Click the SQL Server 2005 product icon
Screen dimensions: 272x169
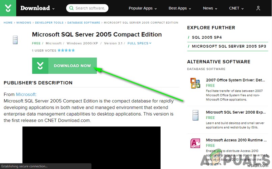click(x=15, y=40)
